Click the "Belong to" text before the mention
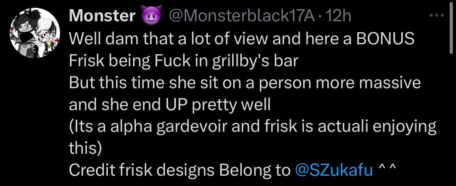Image resolution: width=456 pixels, height=186 pixels. point(255,170)
